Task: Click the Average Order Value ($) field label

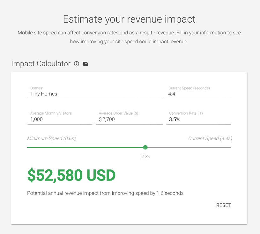Action: [x=118, y=113]
